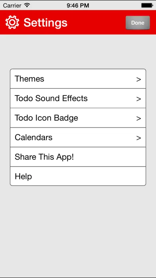Viewport: 156px width, 278px height.
Task: Tap the Settings title text
Action: coord(45,23)
